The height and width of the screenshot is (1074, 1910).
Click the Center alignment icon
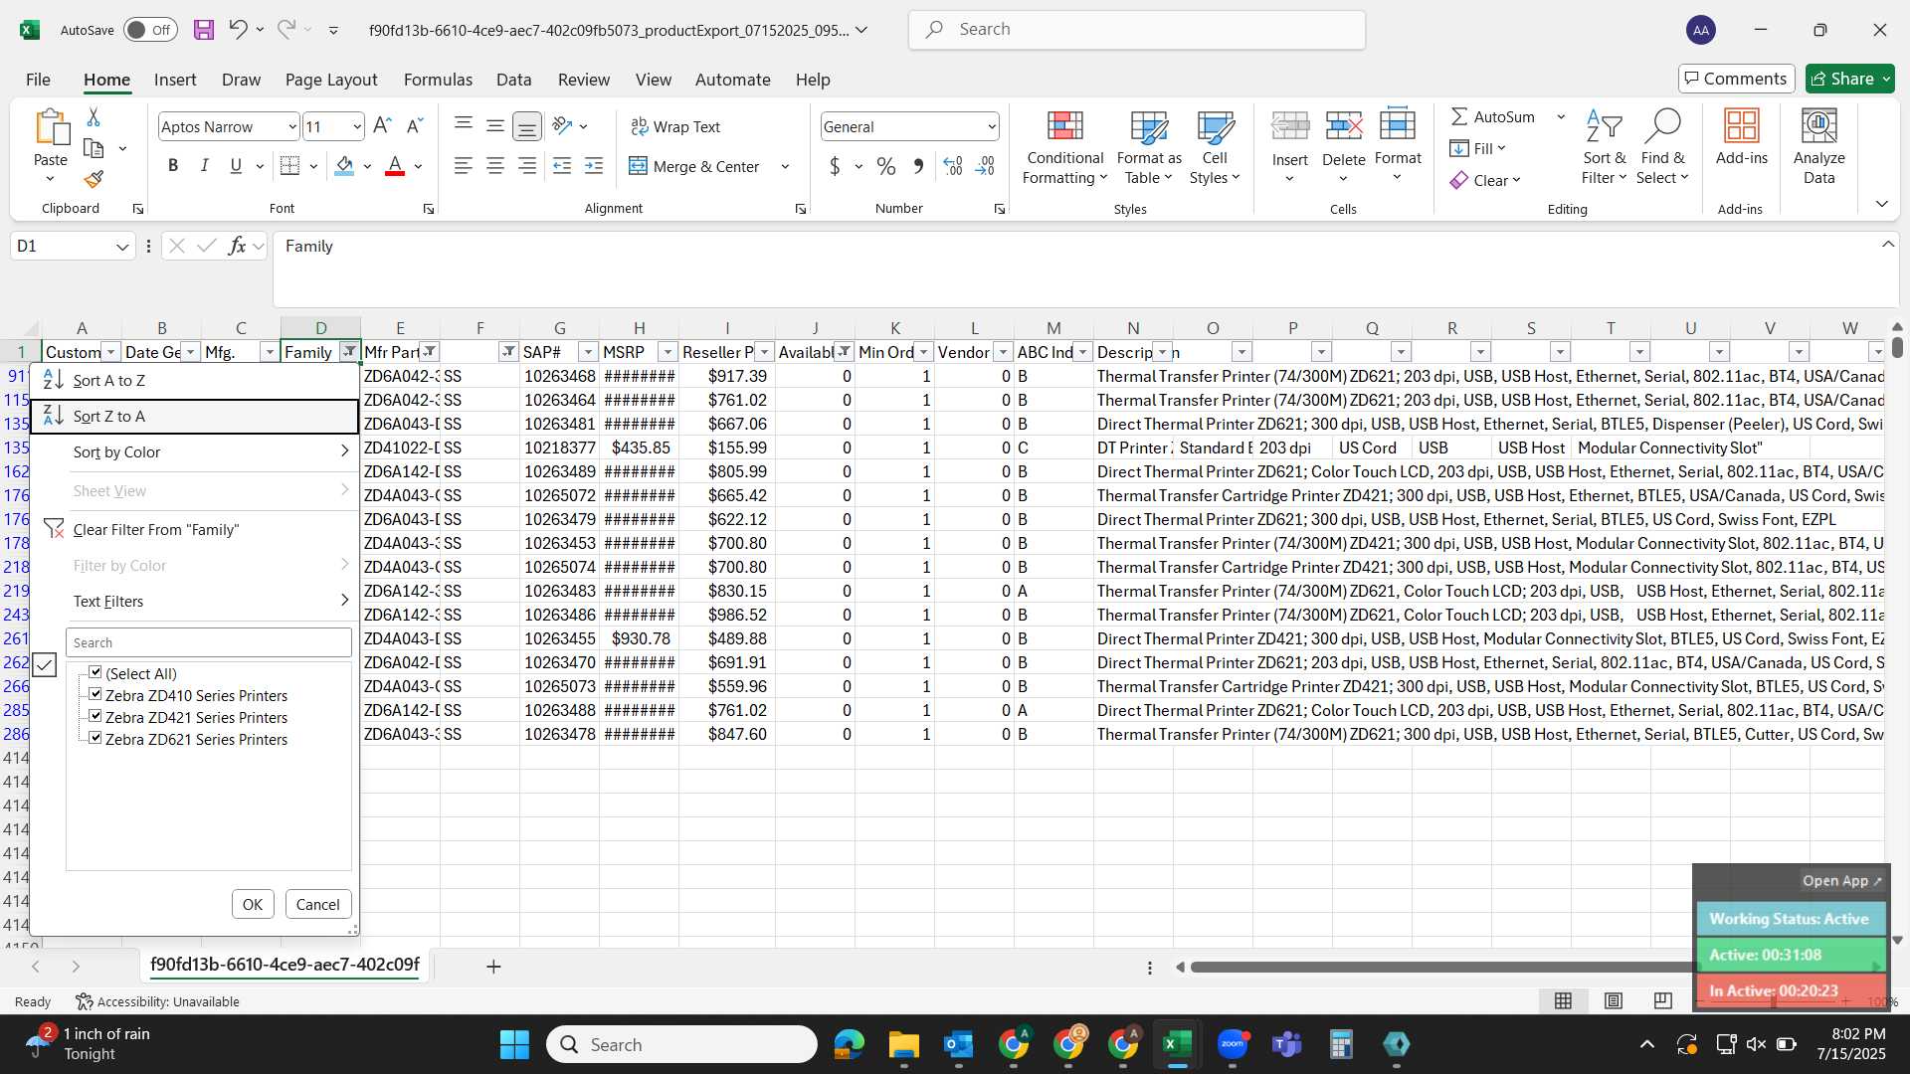click(x=495, y=166)
